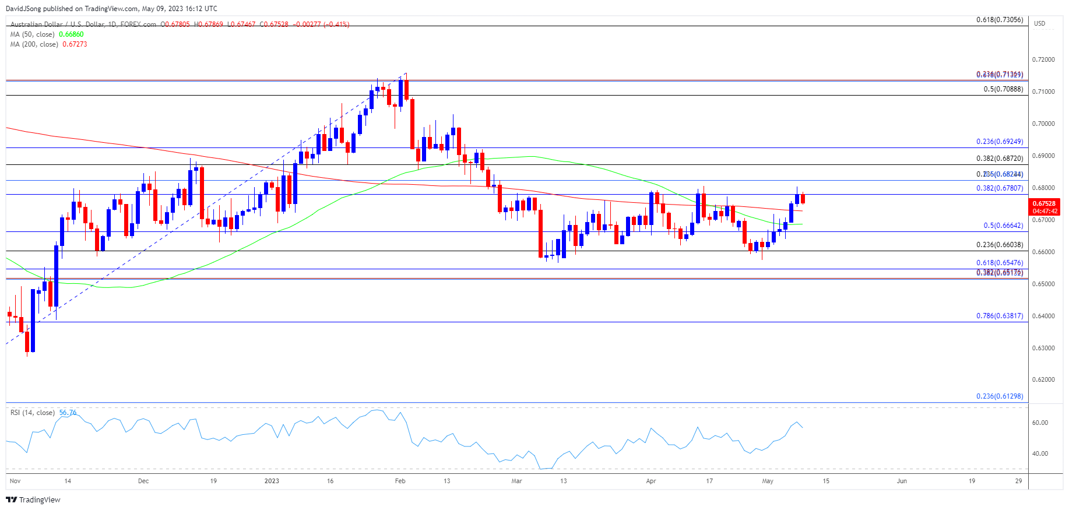
Task: Click the 0.72000 price axis tick
Action: coord(1043,60)
